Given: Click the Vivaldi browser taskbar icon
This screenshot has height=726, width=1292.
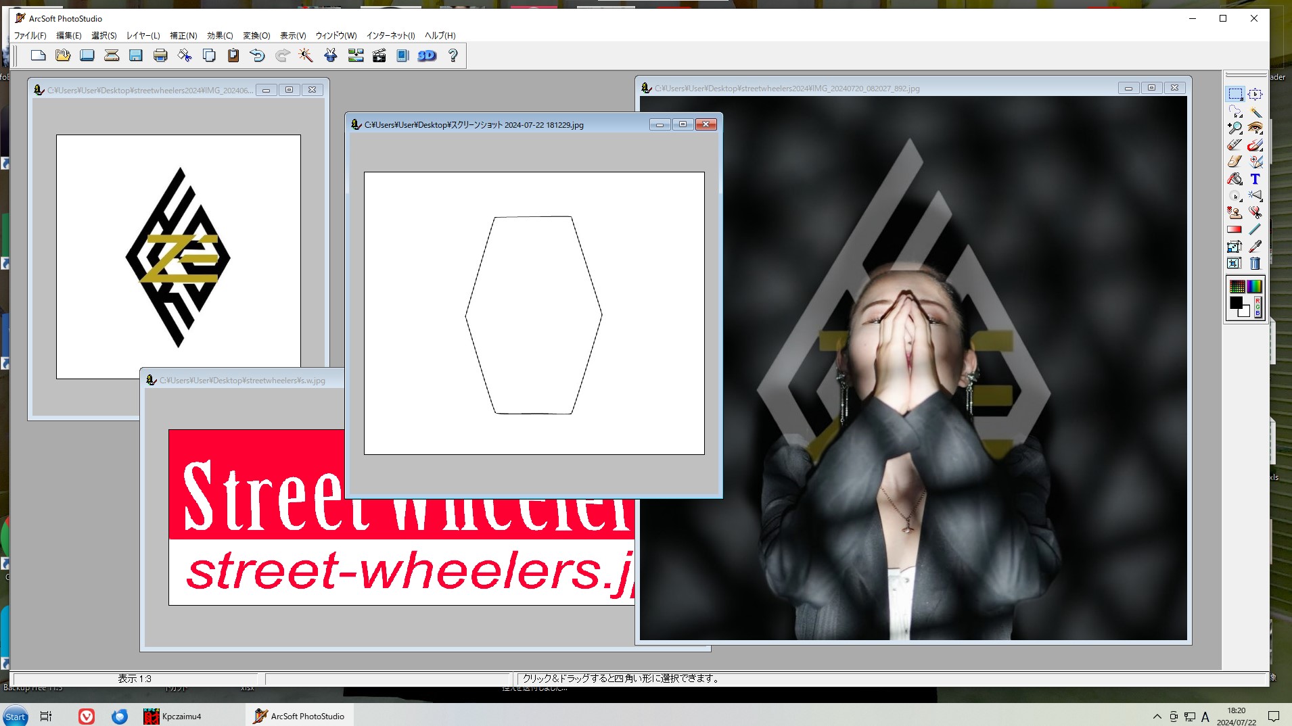Looking at the screenshot, I should coord(87,717).
